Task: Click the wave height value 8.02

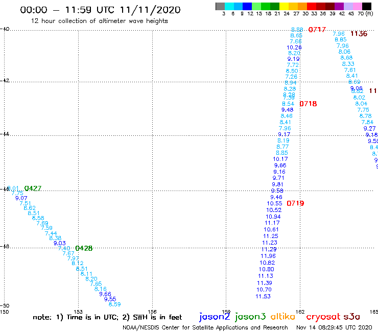Action: [x=359, y=98]
